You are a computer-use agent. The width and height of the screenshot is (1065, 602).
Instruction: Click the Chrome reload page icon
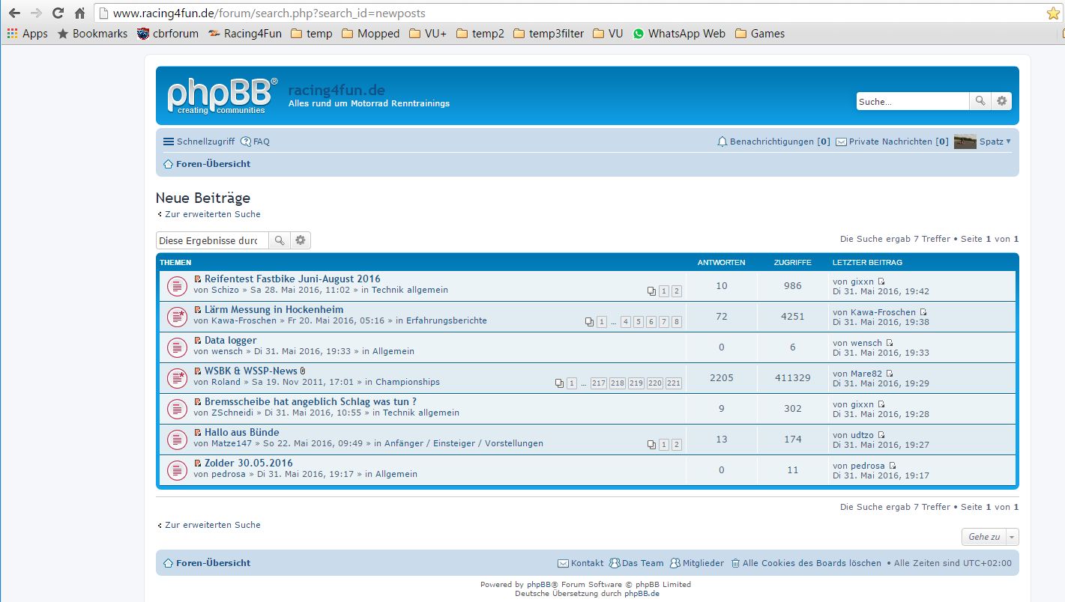click(x=58, y=13)
